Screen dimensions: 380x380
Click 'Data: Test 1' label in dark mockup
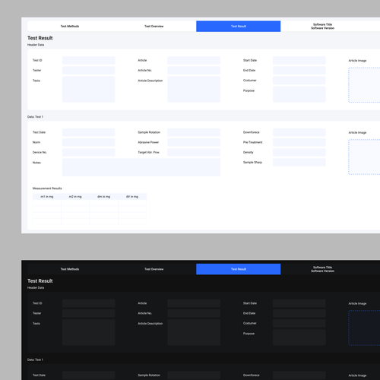point(35,359)
